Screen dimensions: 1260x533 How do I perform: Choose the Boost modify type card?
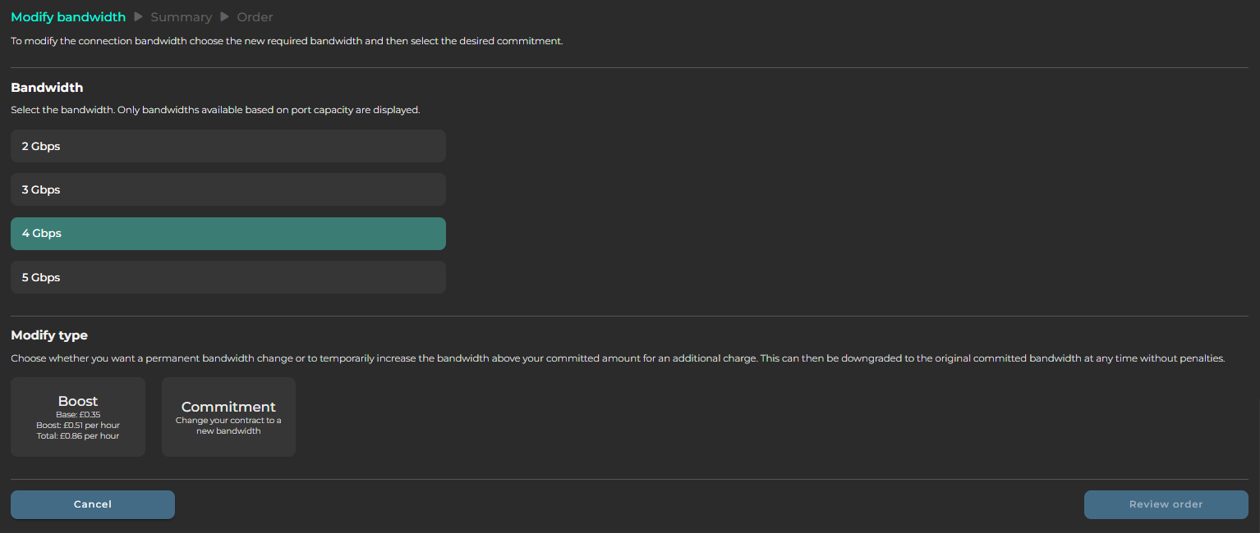point(78,417)
